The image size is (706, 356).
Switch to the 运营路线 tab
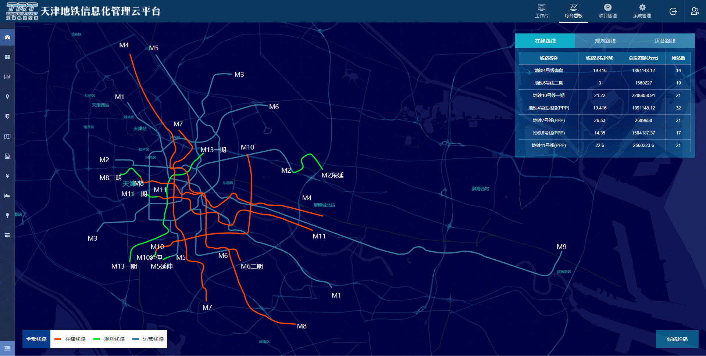pos(665,41)
